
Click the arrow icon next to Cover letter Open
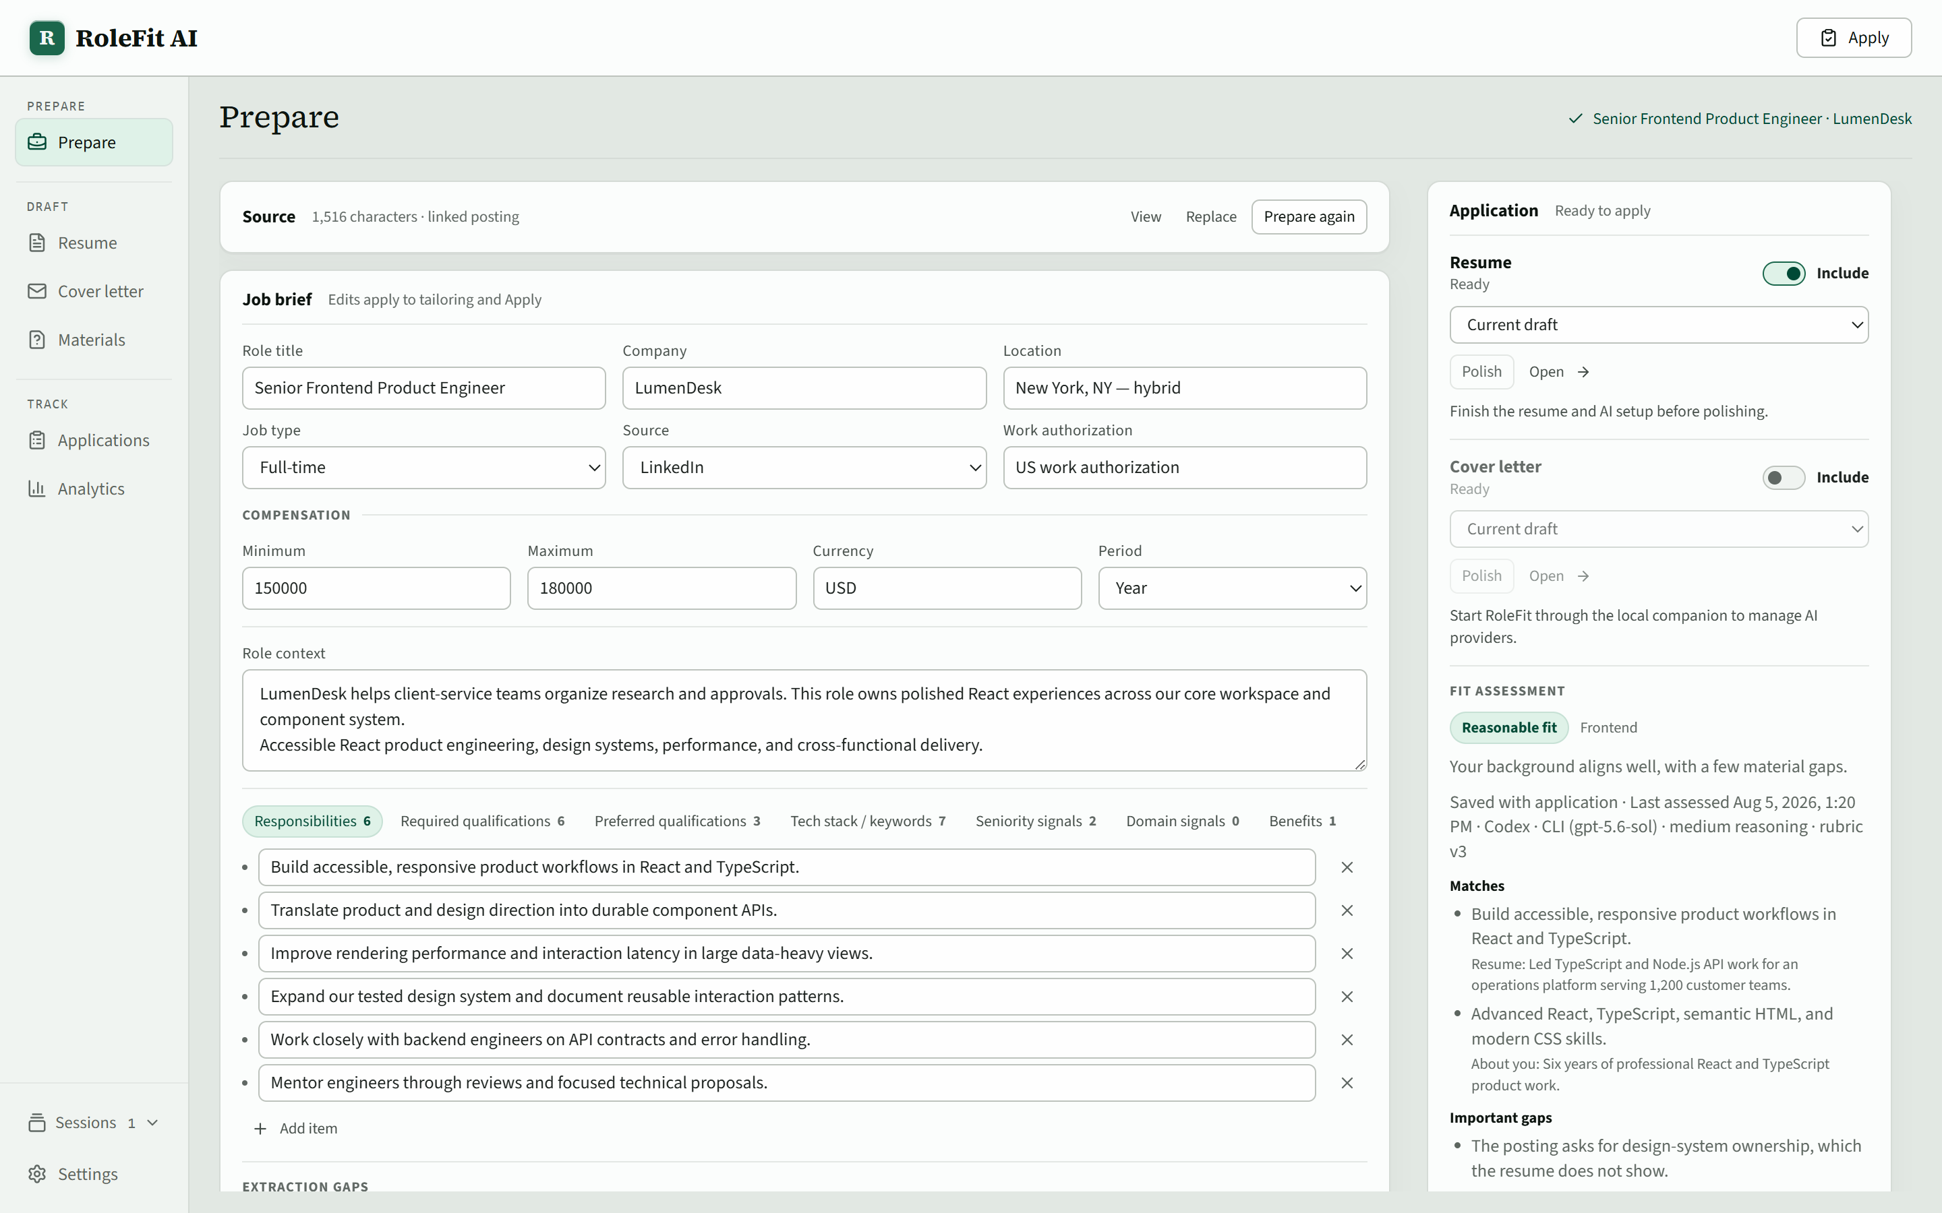(1583, 576)
